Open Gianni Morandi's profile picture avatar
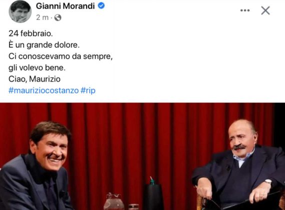285x210 pixels. click(20, 11)
